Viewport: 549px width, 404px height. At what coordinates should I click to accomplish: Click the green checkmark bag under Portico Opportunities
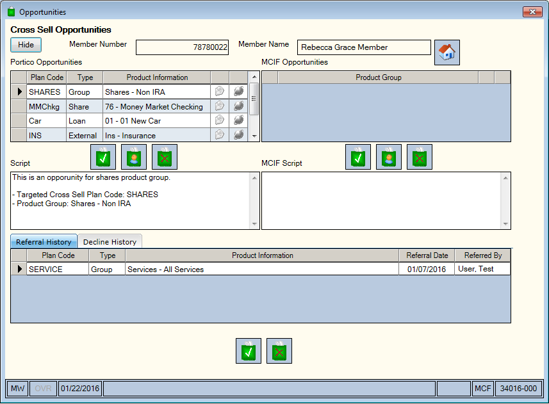pyautogui.click(x=103, y=157)
